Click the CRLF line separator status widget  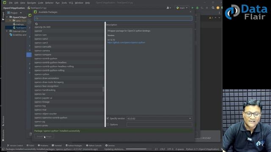[x=162, y=149]
